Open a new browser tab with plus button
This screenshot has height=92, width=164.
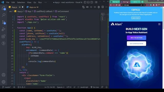tap(142, 2)
